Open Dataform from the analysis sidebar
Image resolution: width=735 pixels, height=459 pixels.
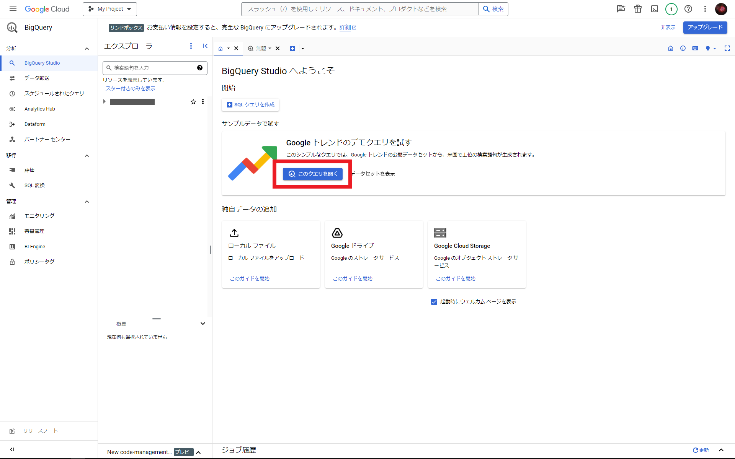[35, 124]
